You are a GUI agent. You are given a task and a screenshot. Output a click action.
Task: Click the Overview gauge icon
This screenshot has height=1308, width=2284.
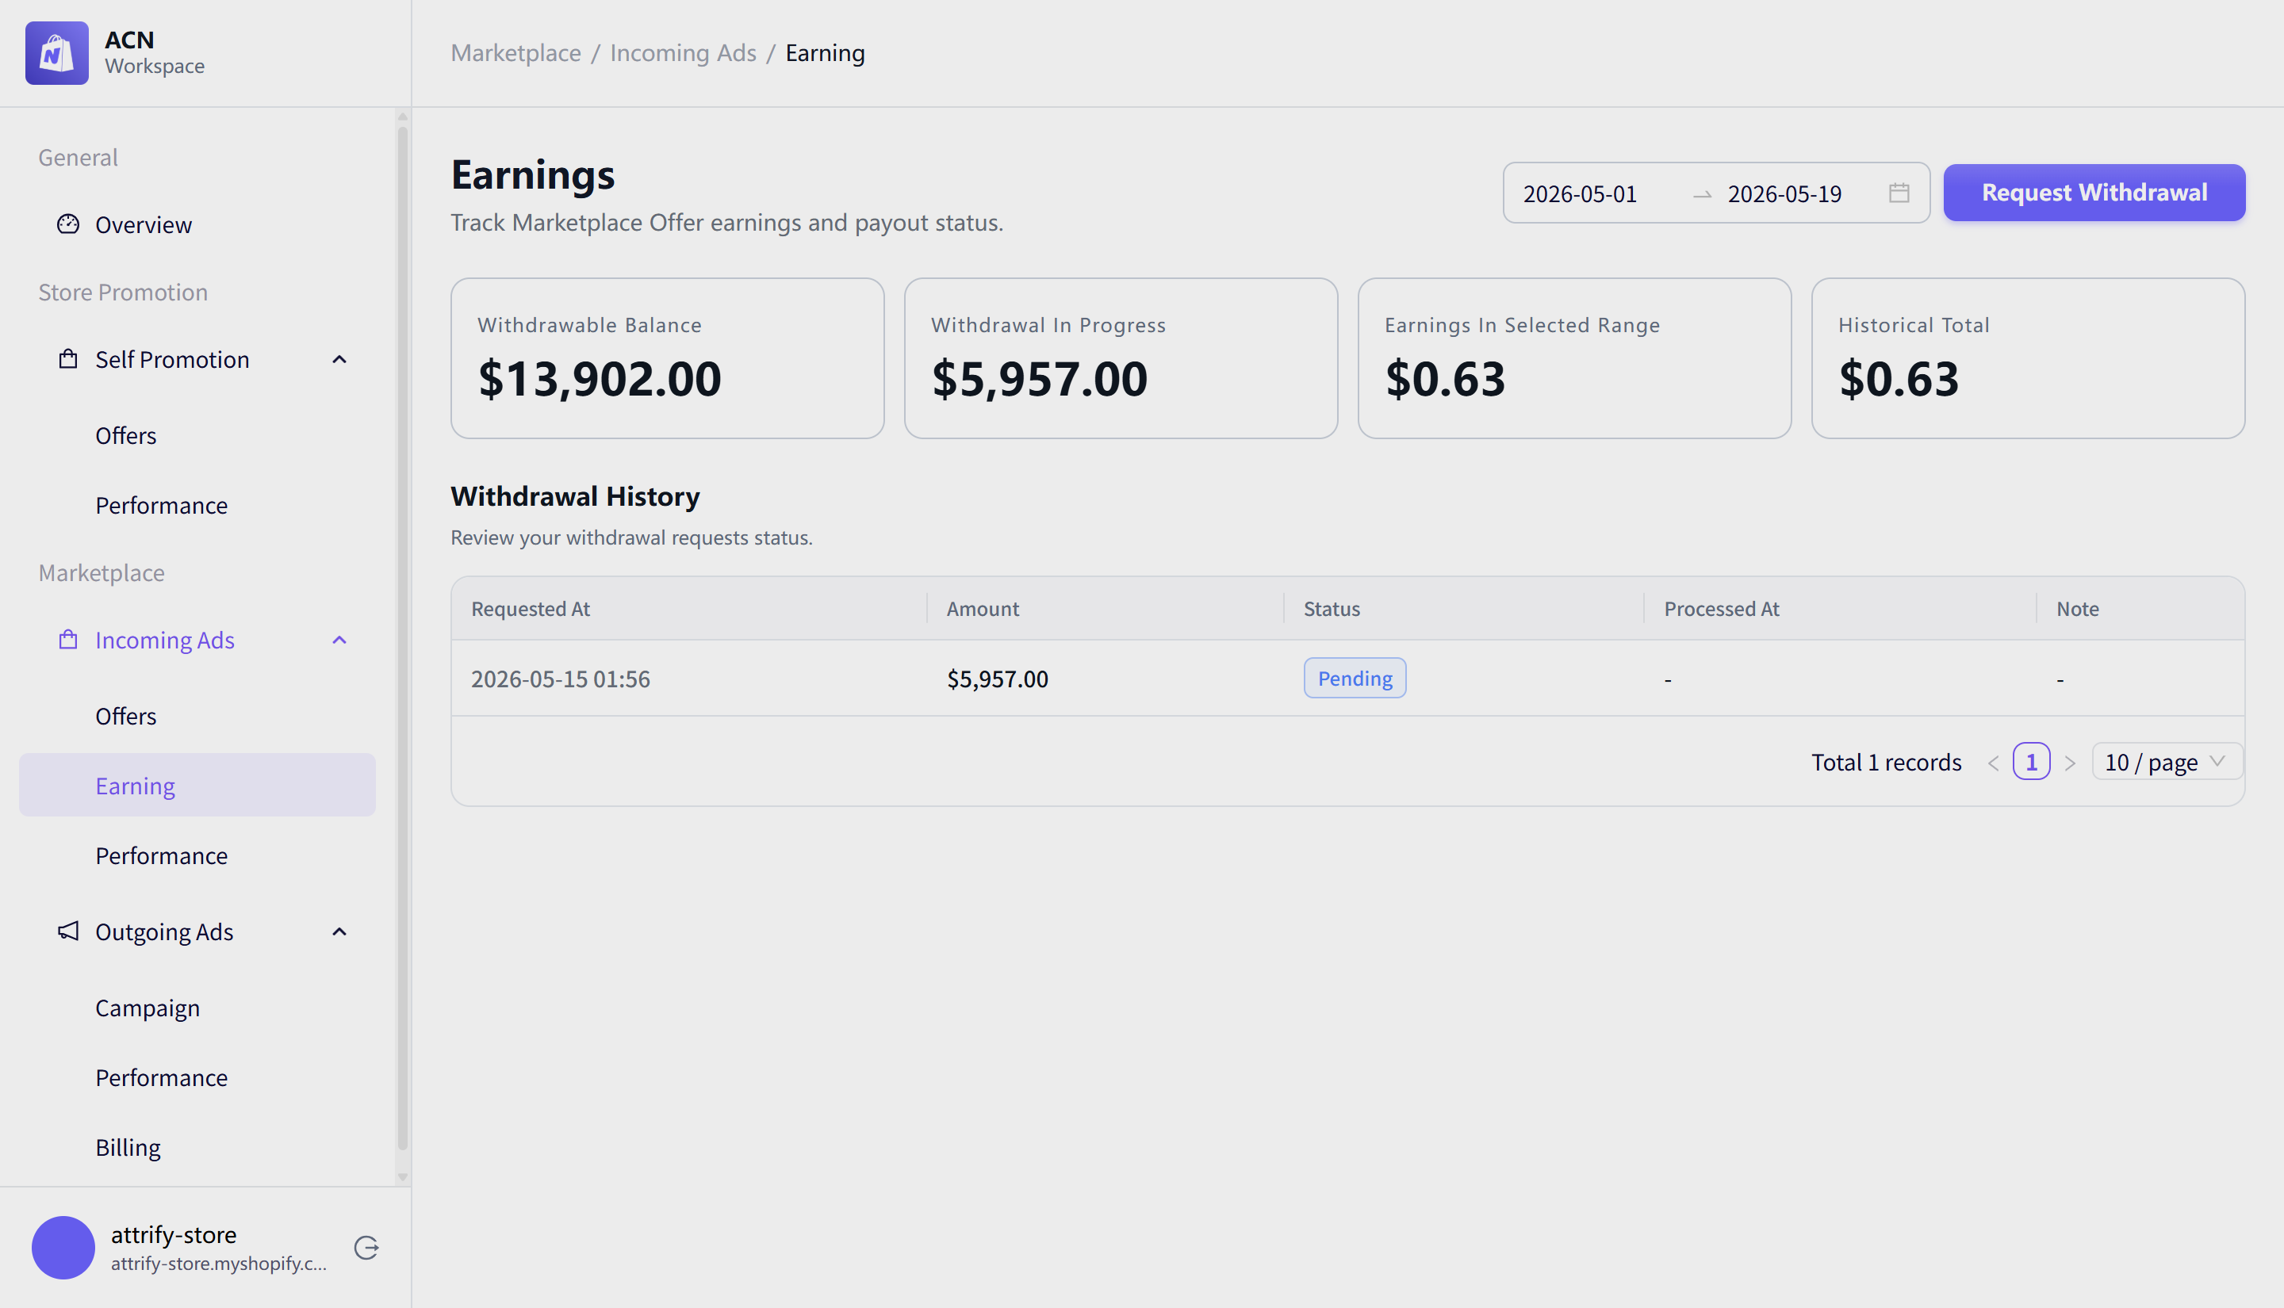tap(68, 224)
